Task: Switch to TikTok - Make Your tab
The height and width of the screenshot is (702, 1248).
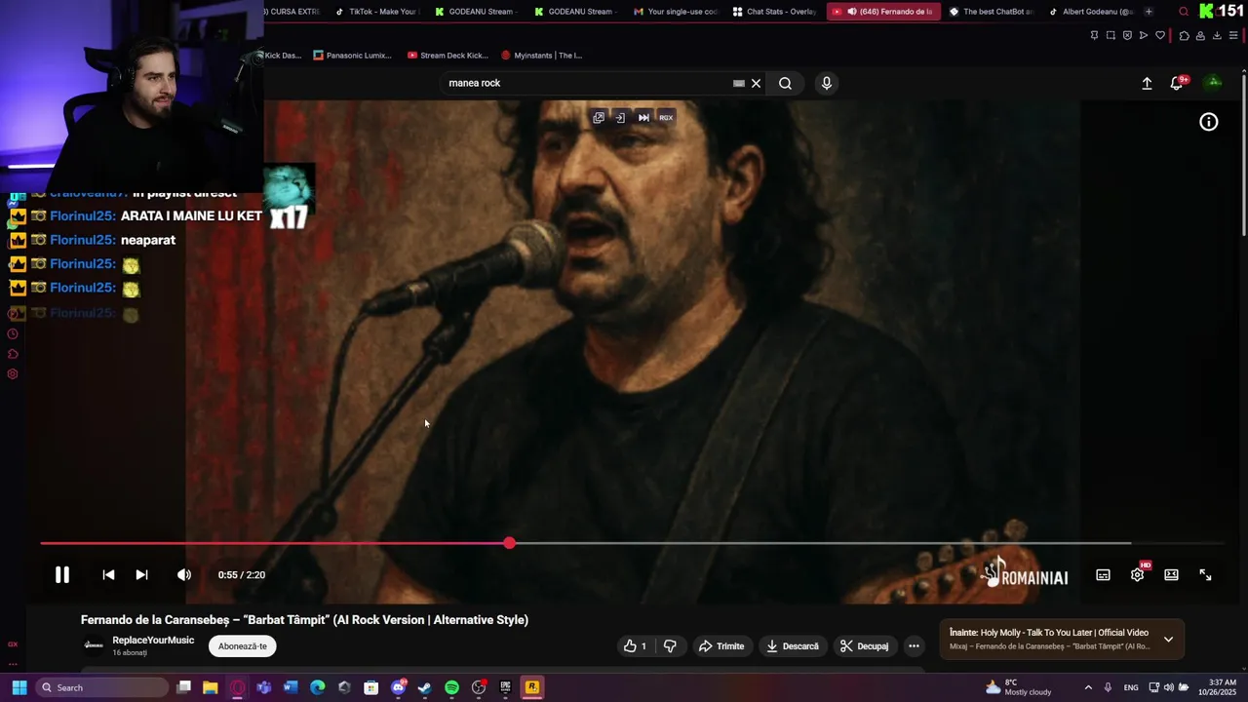Action: tap(375, 12)
